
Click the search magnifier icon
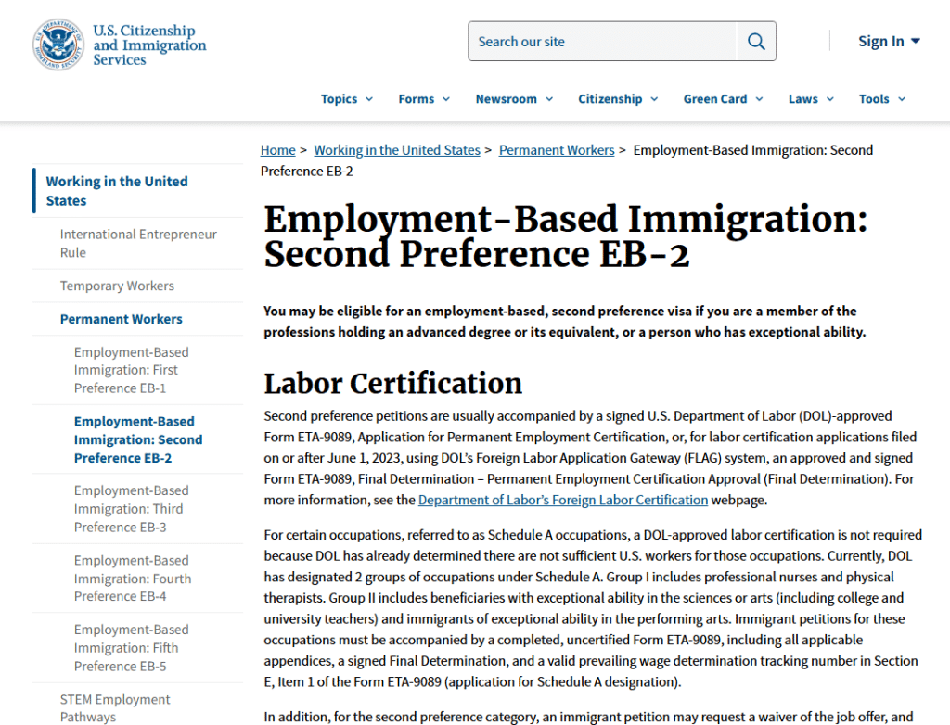tap(756, 41)
